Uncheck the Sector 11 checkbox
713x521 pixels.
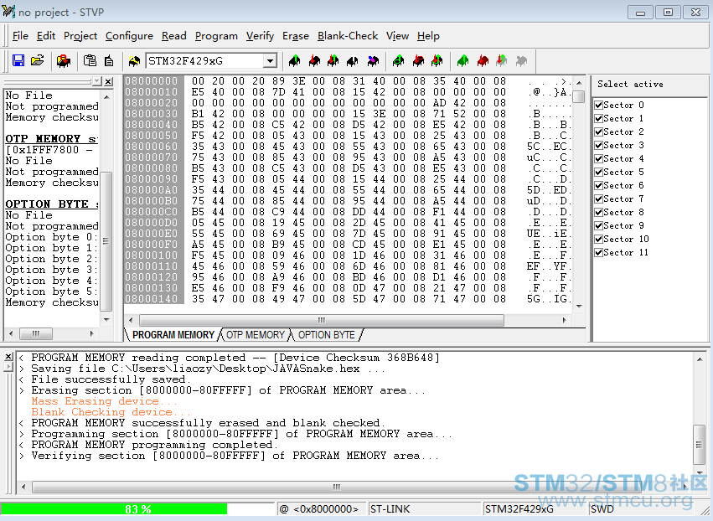coord(599,252)
